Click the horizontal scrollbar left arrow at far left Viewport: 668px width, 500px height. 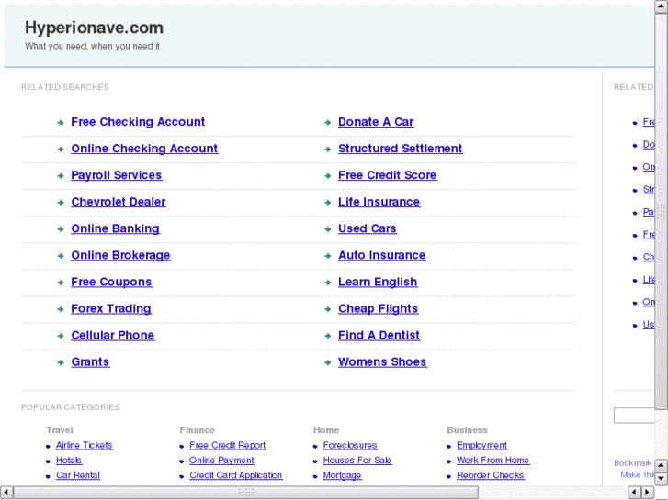coord(6,493)
